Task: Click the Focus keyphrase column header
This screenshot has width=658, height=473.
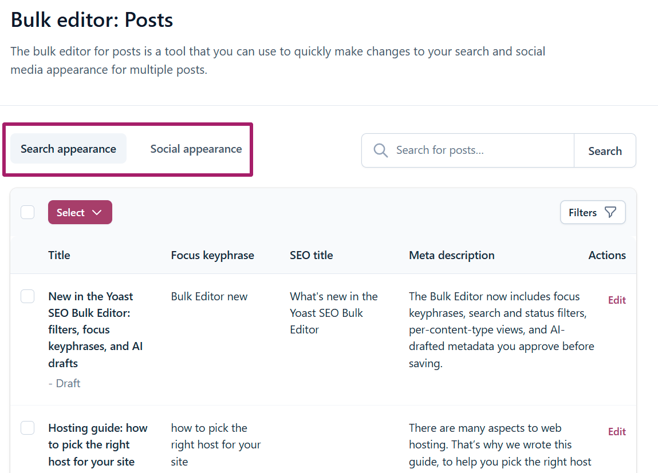Action: (x=212, y=255)
